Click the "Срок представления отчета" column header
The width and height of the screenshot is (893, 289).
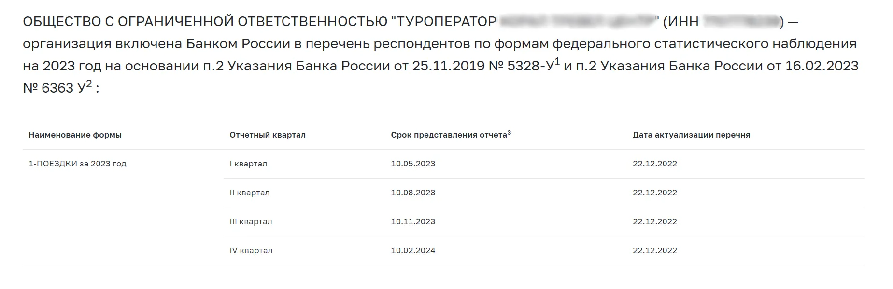pos(449,135)
